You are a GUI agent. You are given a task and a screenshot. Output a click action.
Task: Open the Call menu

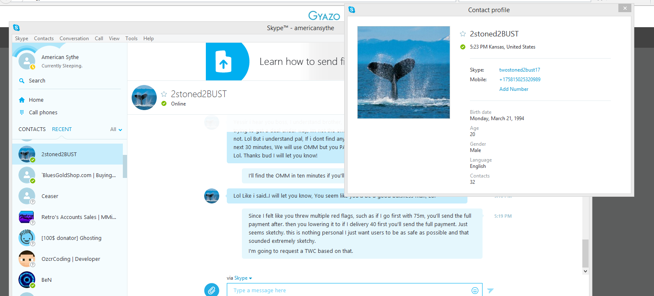99,39
